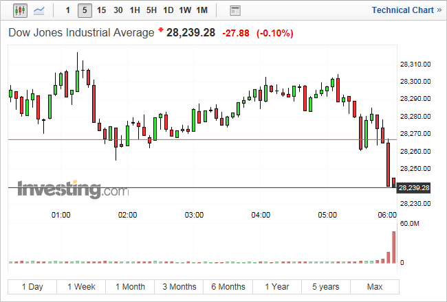Show the 1 Week range

(81, 287)
